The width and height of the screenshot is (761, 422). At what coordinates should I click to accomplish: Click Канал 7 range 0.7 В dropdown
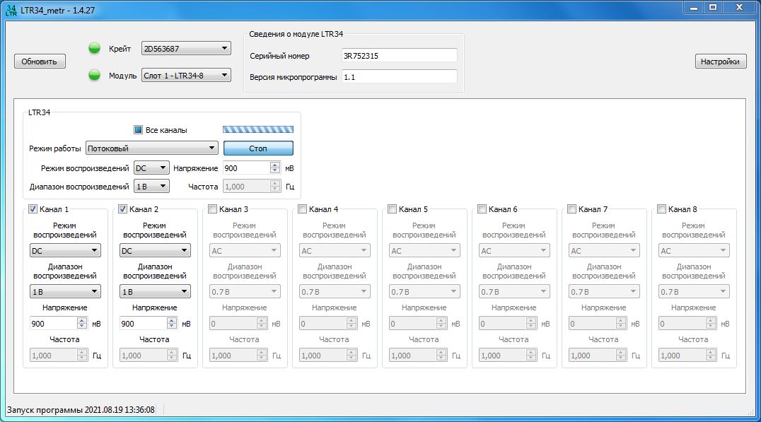[x=604, y=291]
